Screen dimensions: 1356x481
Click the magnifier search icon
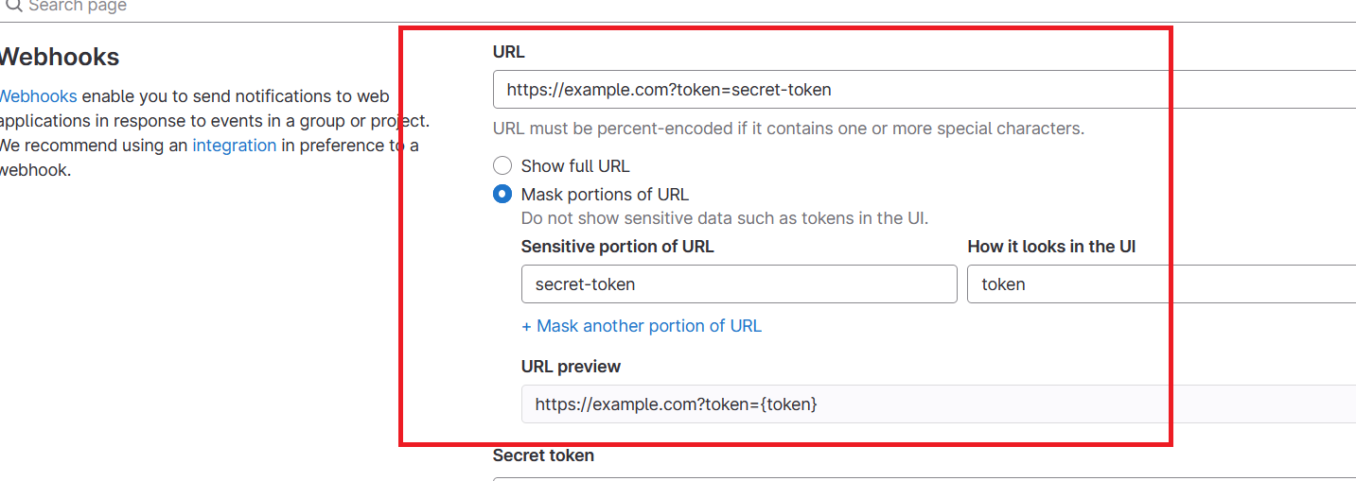point(13,6)
